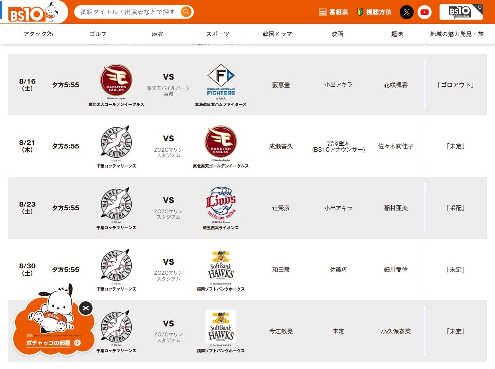Open the ゴルフ menu item
The image size is (495, 369).
(x=98, y=34)
